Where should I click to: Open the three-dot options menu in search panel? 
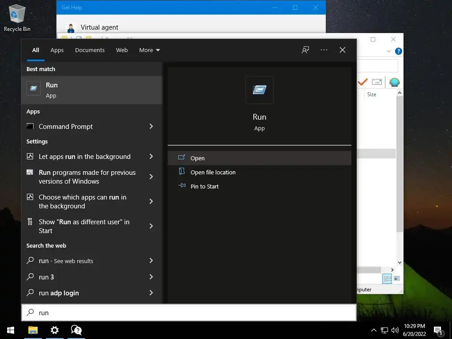[324, 50]
